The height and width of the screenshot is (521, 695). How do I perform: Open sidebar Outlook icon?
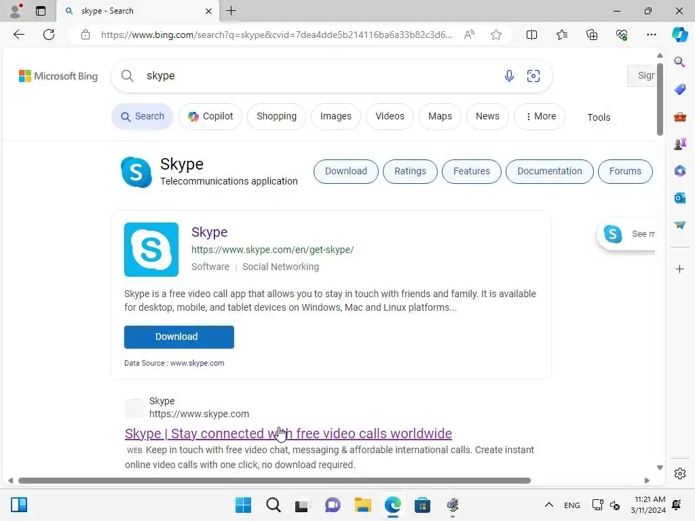(x=679, y=197)
